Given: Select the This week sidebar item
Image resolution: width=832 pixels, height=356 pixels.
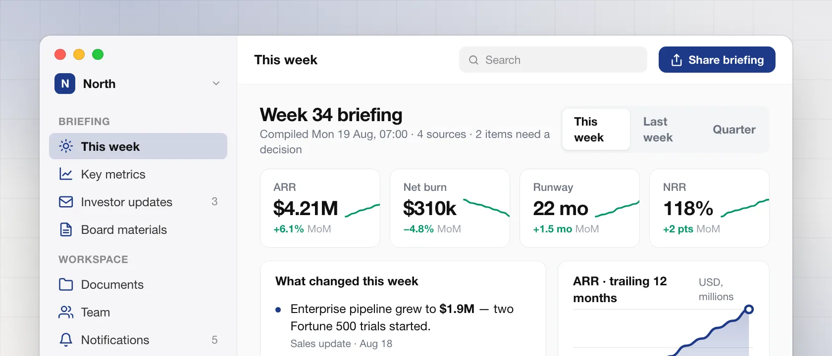Looking at the screenshot, I should 138,146.
